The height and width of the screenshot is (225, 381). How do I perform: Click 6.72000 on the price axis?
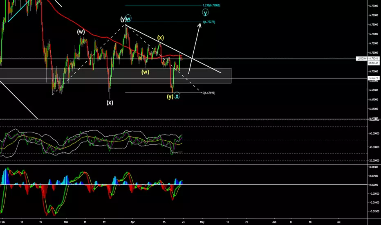click(373, 52)
